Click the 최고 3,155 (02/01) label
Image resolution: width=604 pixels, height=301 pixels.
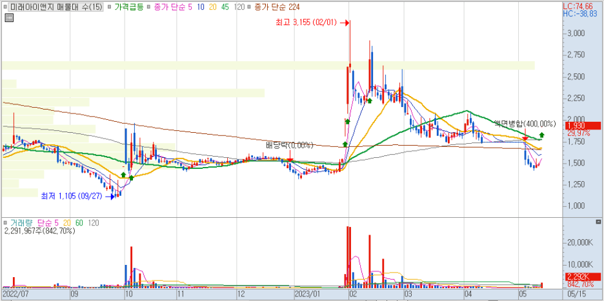pyautogui.click(x=307, y=23)
